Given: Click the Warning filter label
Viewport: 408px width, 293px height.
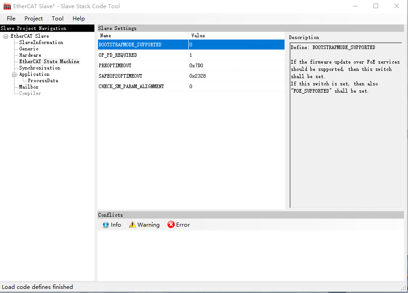Looking at the screenshot, I should (148, 225).
